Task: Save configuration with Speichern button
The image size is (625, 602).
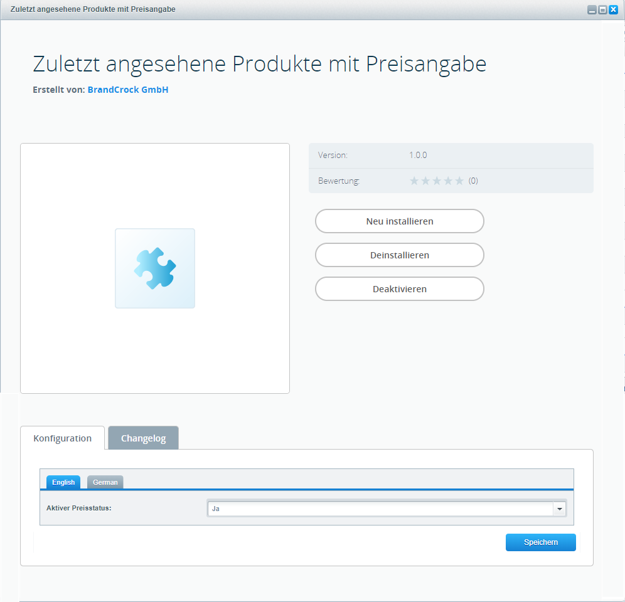Action: (541, 542)
